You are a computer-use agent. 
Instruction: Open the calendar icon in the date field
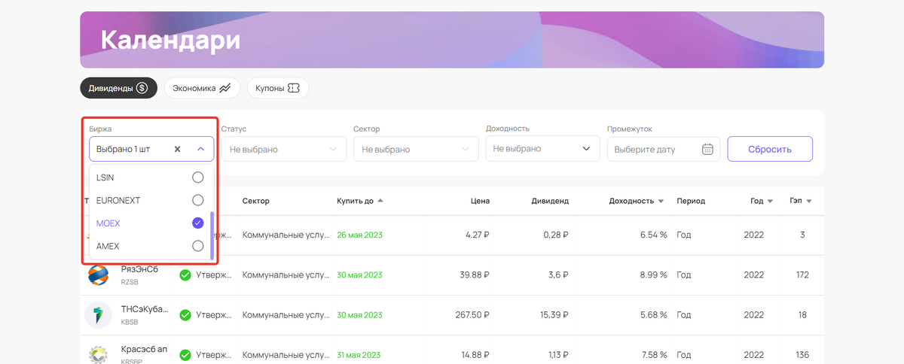(x=707, y=149)
